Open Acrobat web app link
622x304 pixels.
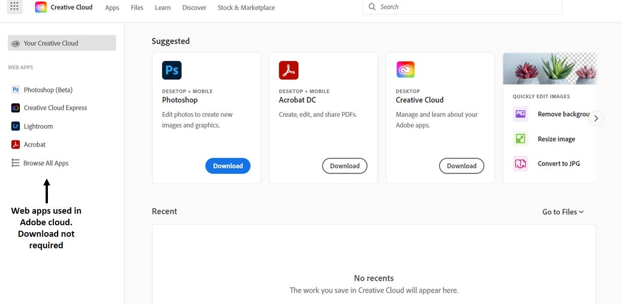(35, 145)
